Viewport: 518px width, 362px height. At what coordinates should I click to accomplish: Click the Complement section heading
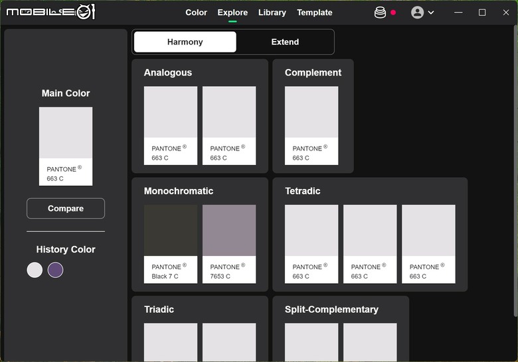tap(313, 72)
